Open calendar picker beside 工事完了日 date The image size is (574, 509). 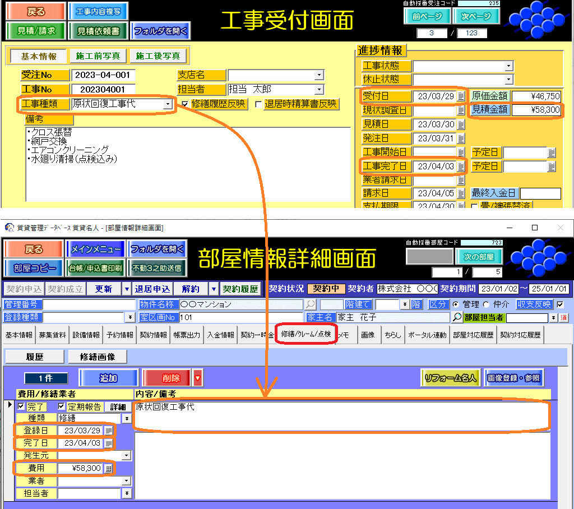click(461, 166)
